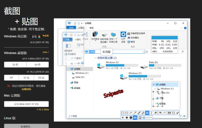The image size is (202, 128).
Task: Download the XP version button
Action: coord(12,78)
